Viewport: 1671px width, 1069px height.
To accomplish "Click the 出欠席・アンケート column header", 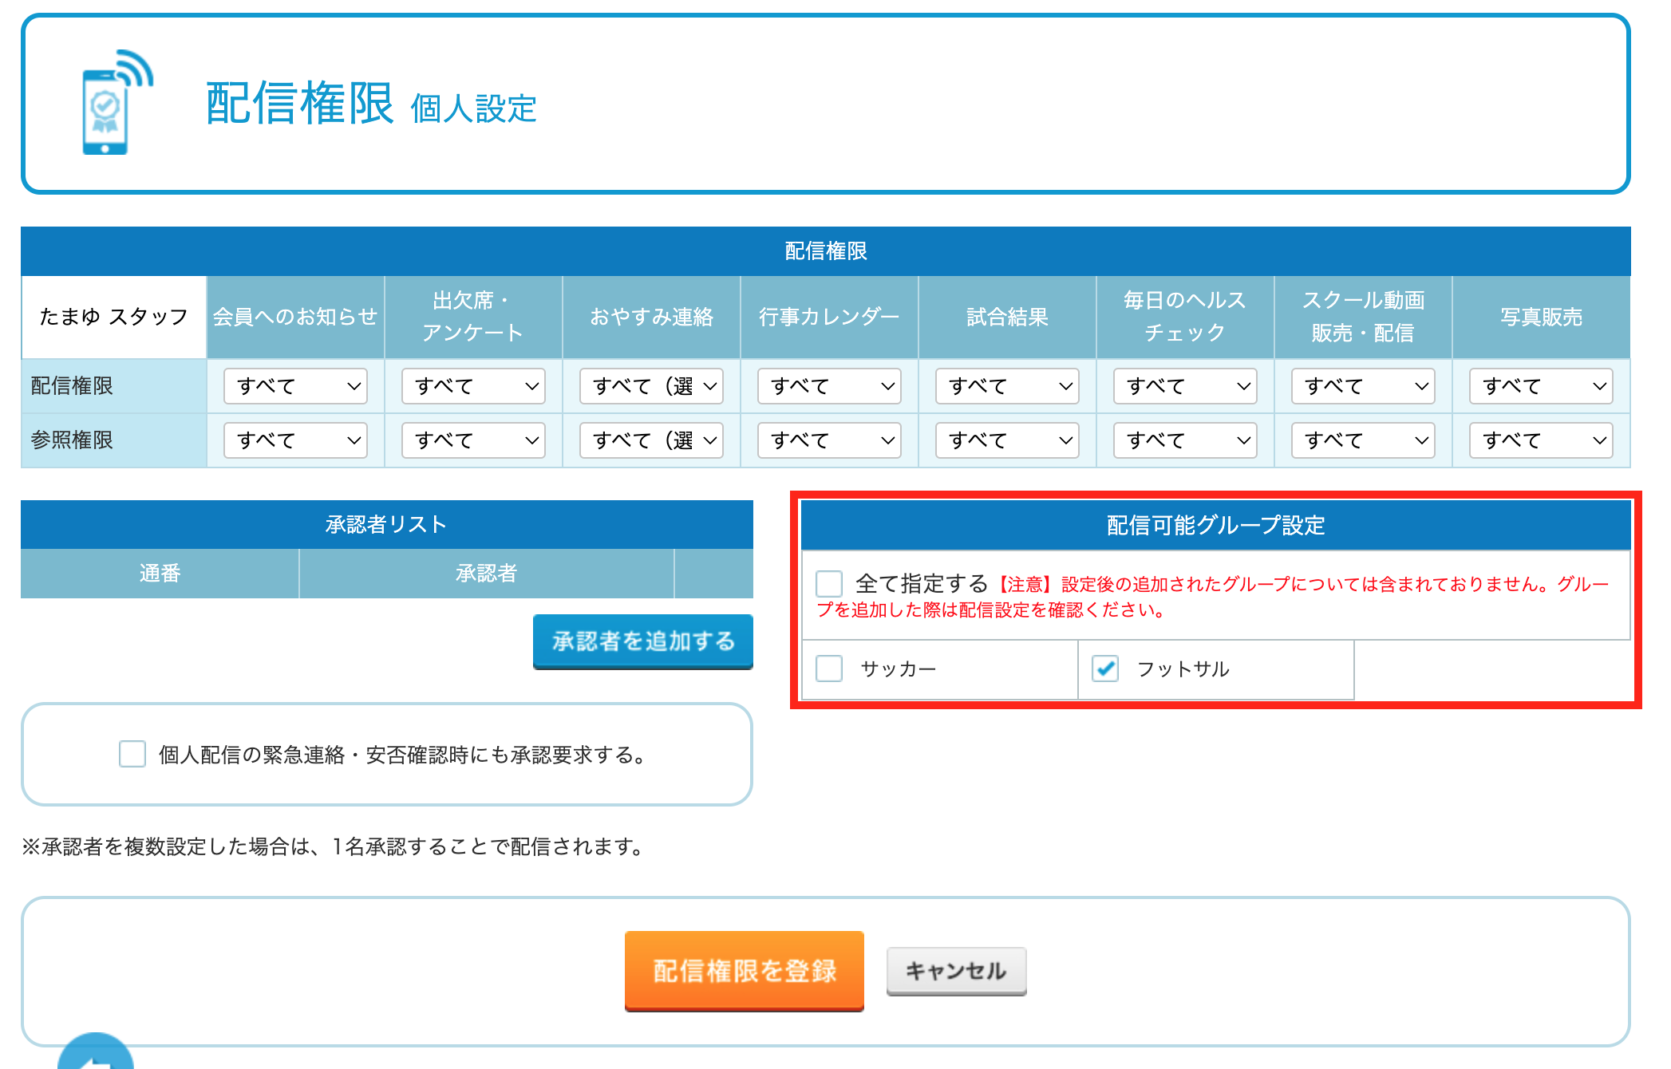I will 473,317.
